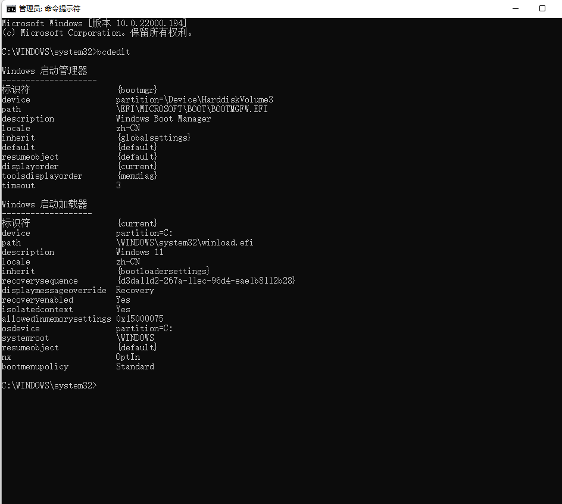Click the {current} identifier under 启动加载器
The height and width of the screenshot is (504, 562).
pos(138,223)
